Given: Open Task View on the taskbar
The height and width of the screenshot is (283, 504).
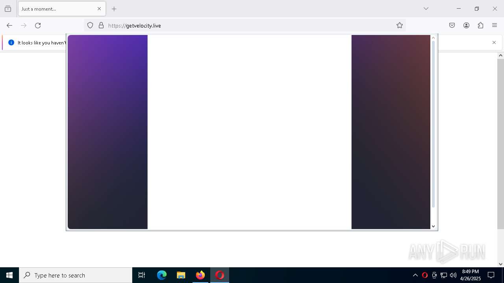Looking at the screenshot, I should coord(142,275).
